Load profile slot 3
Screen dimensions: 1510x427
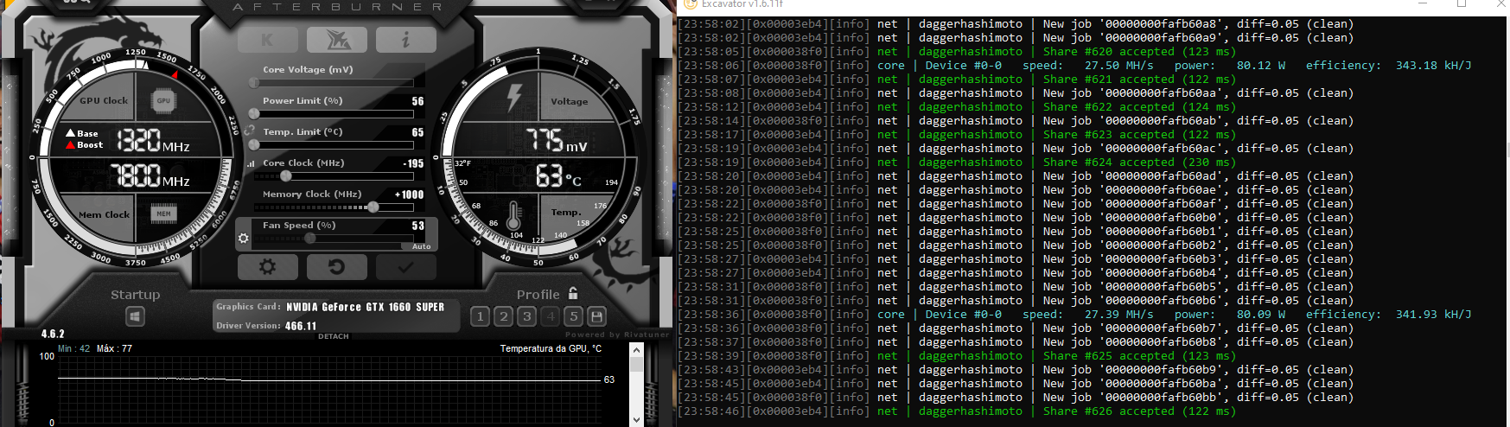click(x=527, y=316)
